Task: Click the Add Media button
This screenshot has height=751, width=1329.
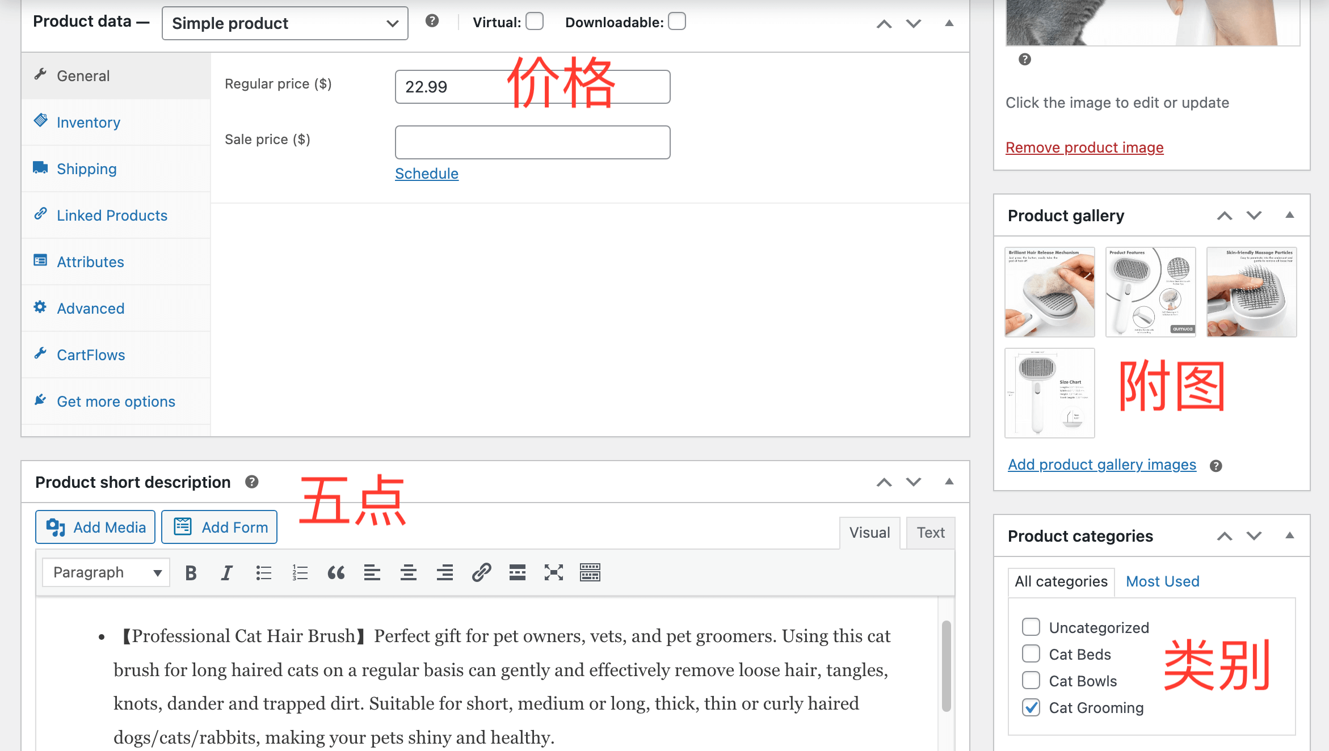Action: click(x=95, y=527)
